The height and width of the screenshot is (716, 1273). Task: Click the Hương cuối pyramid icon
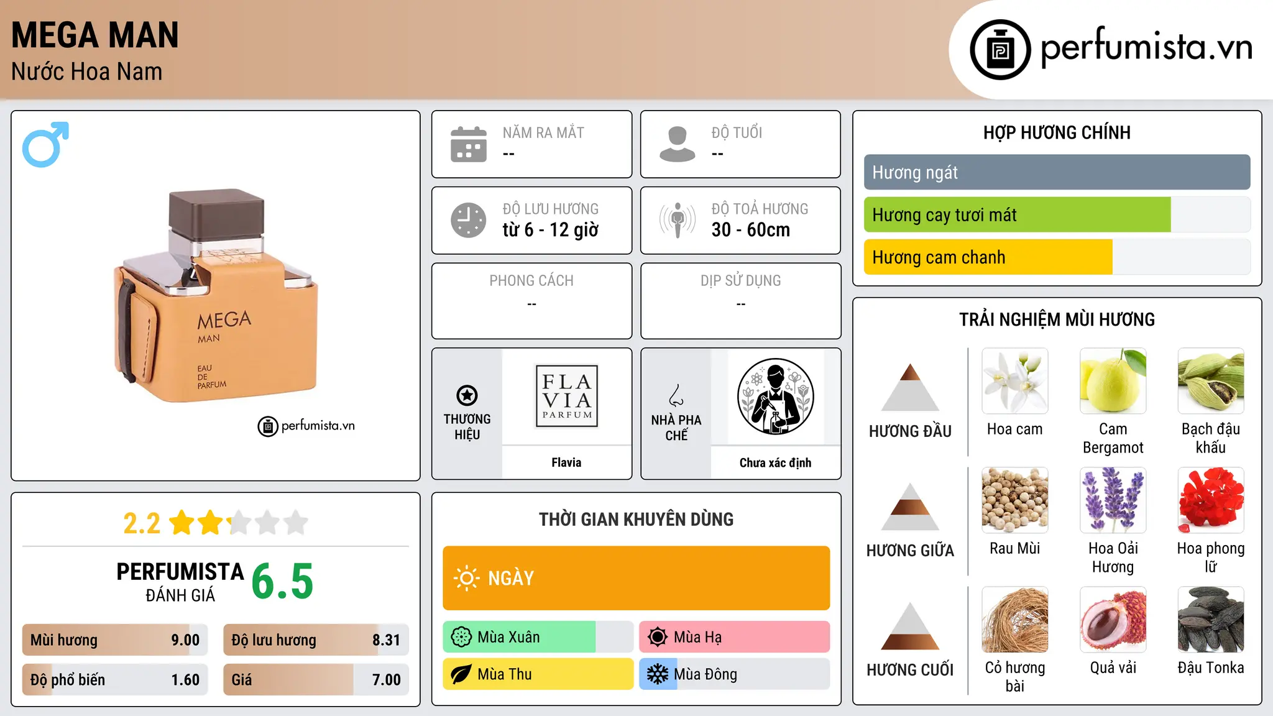(x=910, y=626)
